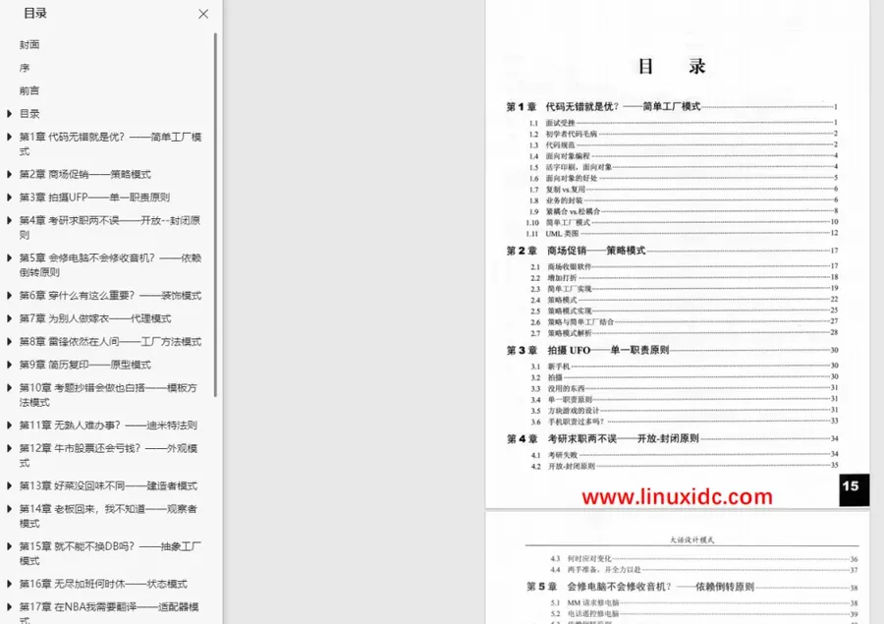Open the 前言 outline entry
Viewport: 884px width, 624px height.
[29, 90]
